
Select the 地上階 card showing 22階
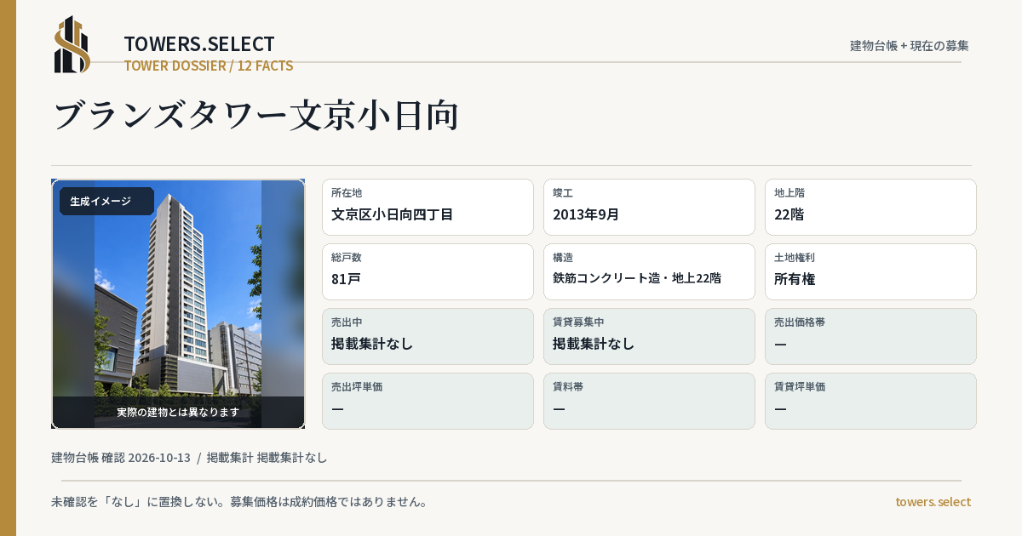click(x=870, y=207)
